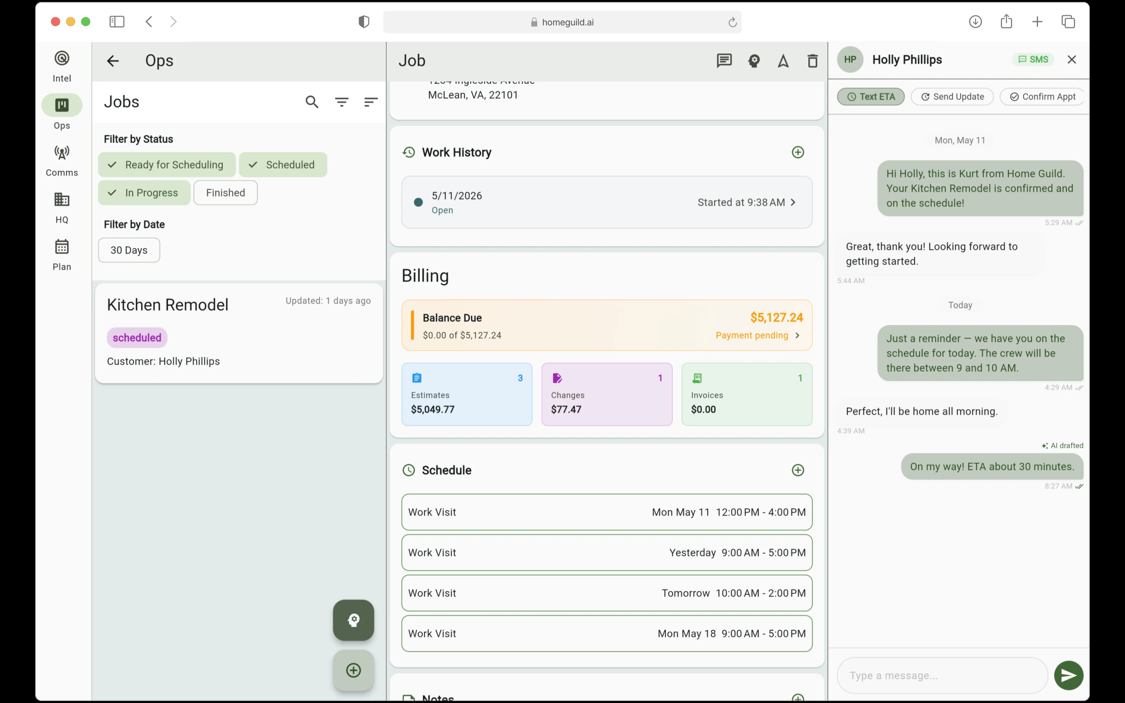Screen dimensions: 1125x703
Task: Delete the job with trash icon
Action: click(813, 61)
